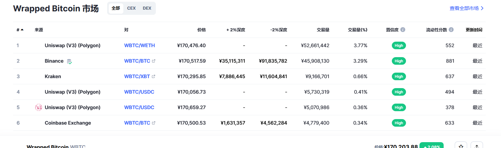Viewport: 501px width, 148px height.
Task: Click the sort arrow beside the # header
Action: 22,30
